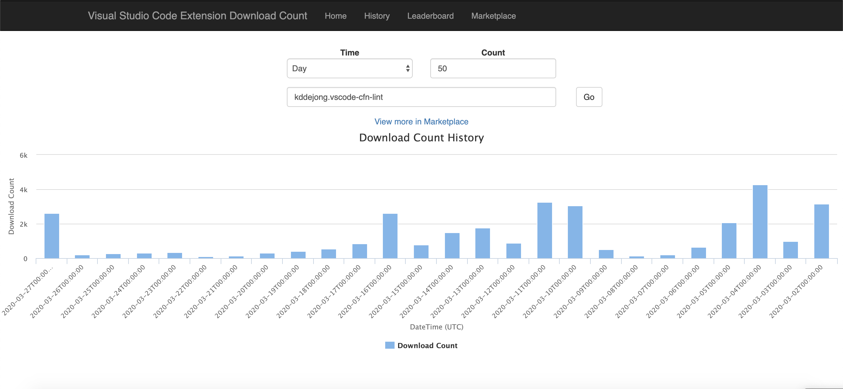Click the Time field label

(x=349, y=53)
